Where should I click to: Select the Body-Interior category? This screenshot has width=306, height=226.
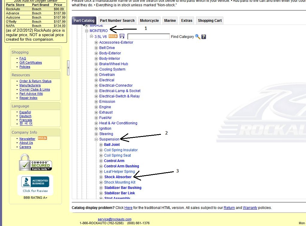pyautogui.click(x=110, y=59)
